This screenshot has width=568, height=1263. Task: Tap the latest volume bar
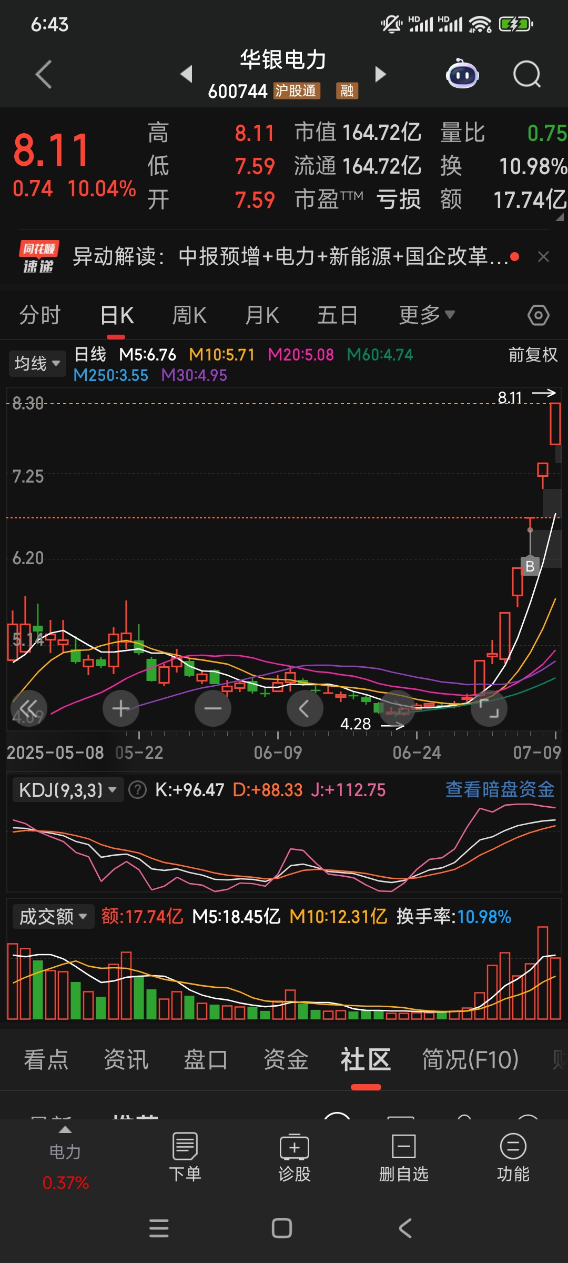point(555,988)
